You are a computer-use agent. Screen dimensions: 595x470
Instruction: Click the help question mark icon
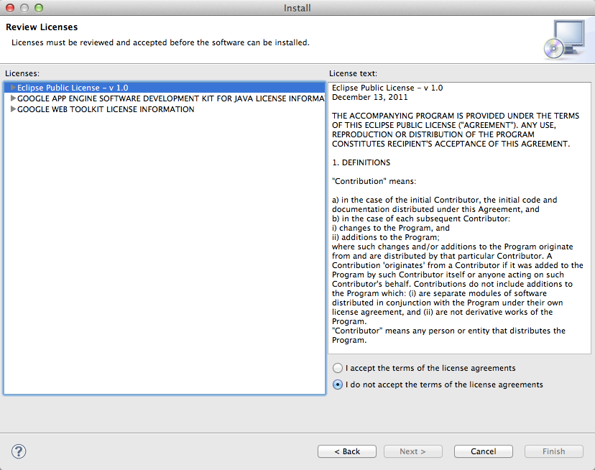pyautogui.click(x=19, y=451)
